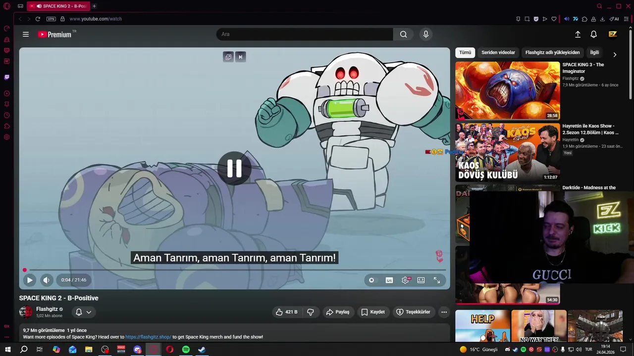Mute the video volume speaker
Screen dimensions: 634x356
coord(46,280)
